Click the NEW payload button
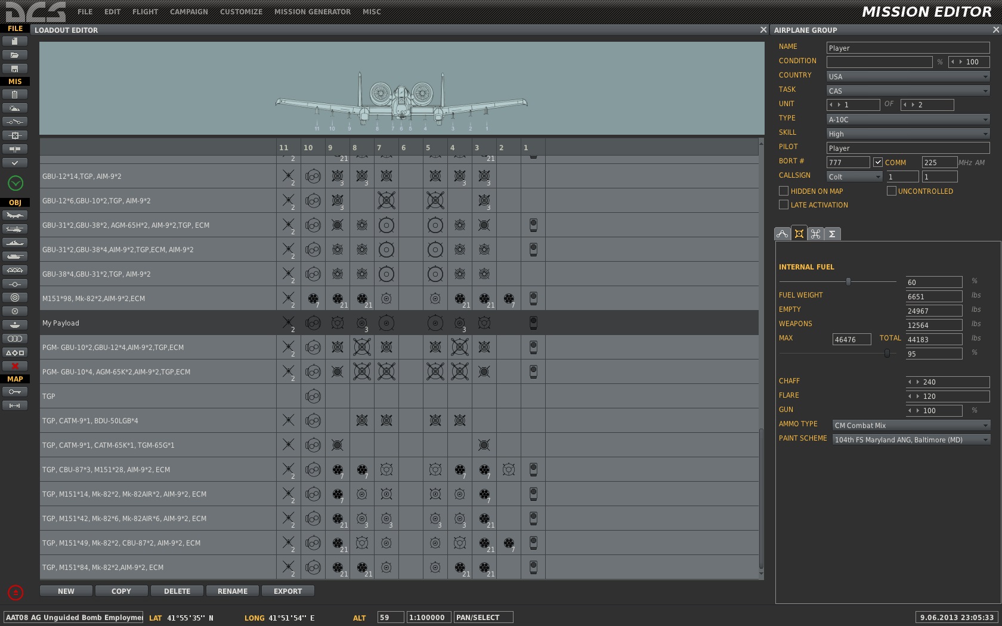 tap(66, 591)
